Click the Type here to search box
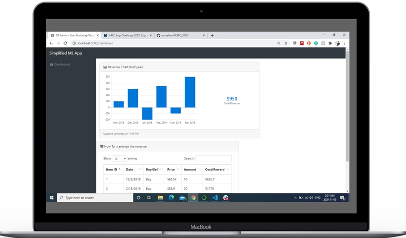The image size is (406, 238). click(x=95, y=198)
